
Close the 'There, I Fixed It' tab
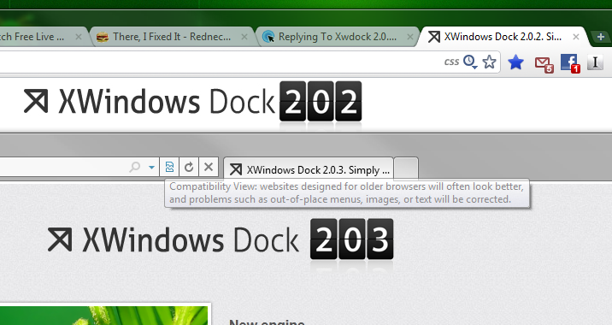coord(244,37)
